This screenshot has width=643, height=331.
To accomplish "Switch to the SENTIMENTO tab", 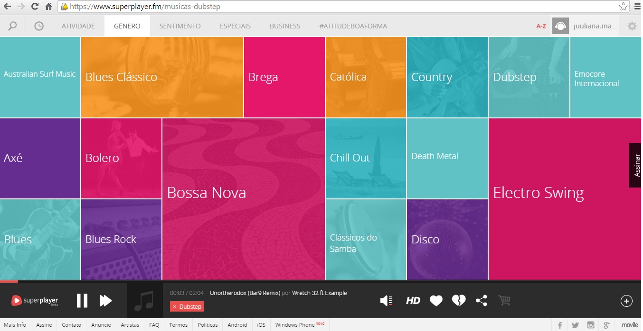I will click(180, 26).
